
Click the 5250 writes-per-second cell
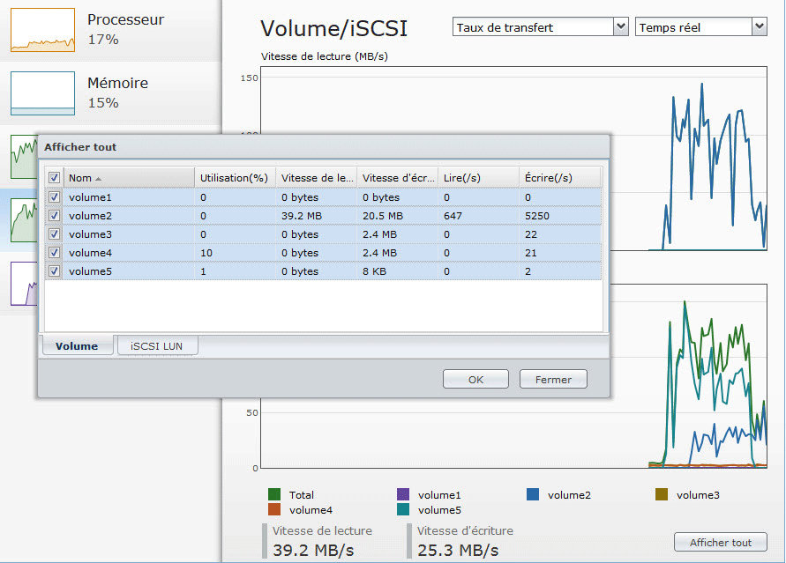(x=537, y=216)
